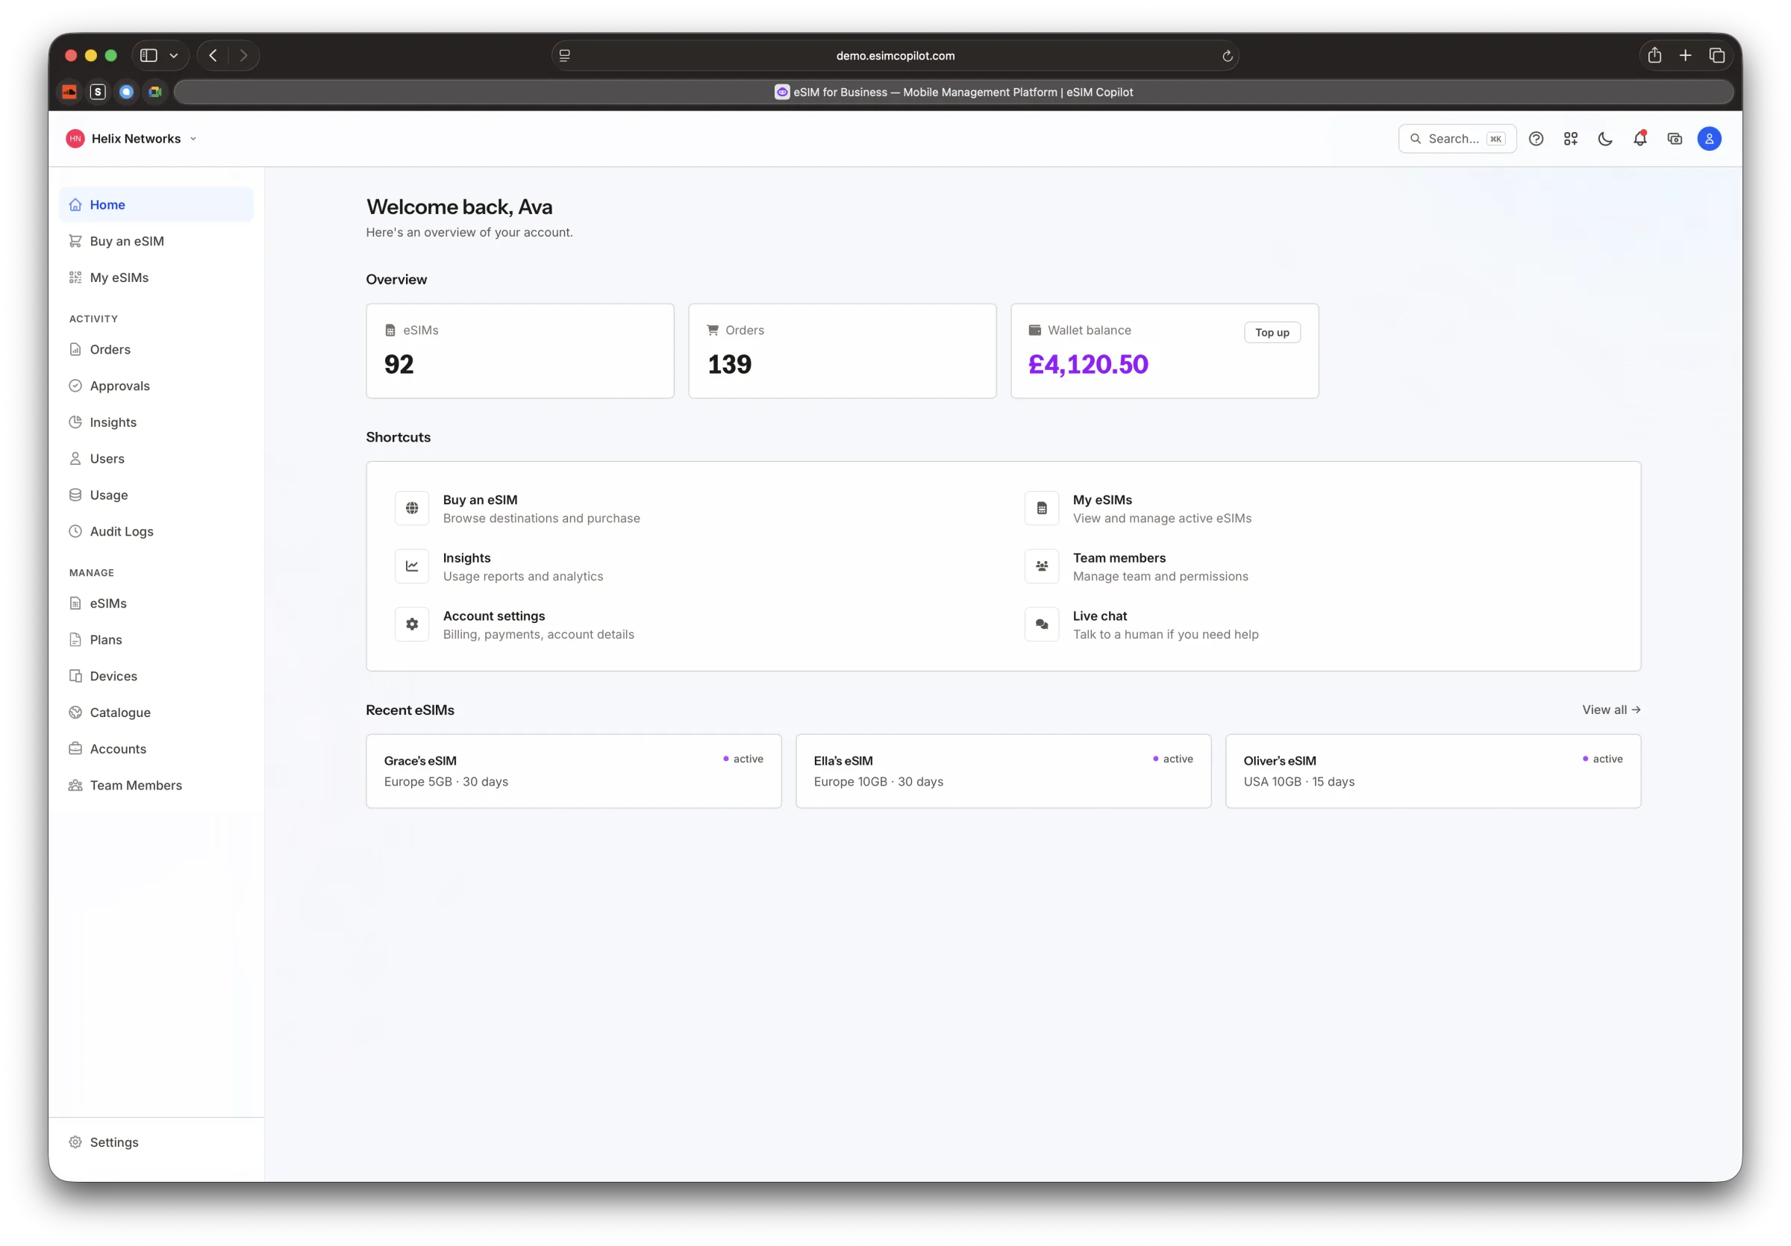Click the search field
Screen dimensions: 1791x1246
point(1457,139)
